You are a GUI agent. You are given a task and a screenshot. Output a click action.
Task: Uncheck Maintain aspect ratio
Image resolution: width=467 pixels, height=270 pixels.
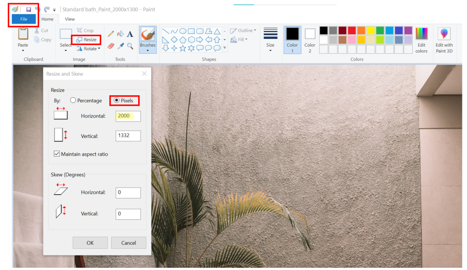tap(57, 154)
